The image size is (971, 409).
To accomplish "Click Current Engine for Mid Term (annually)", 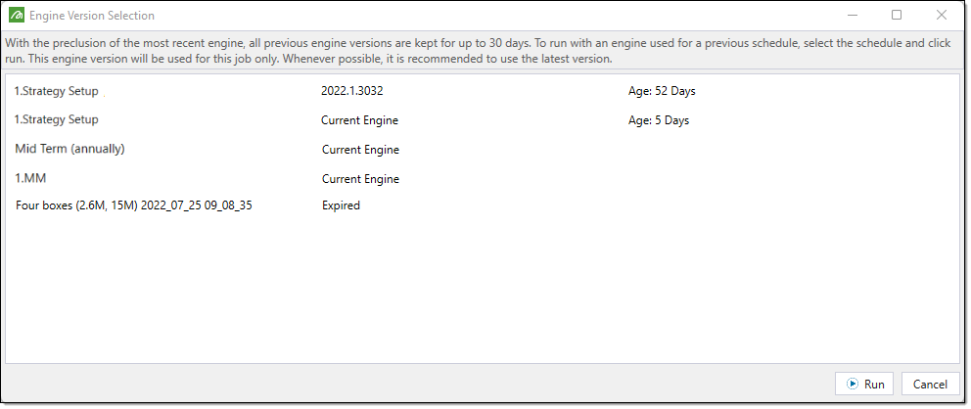I will [360, 150].
